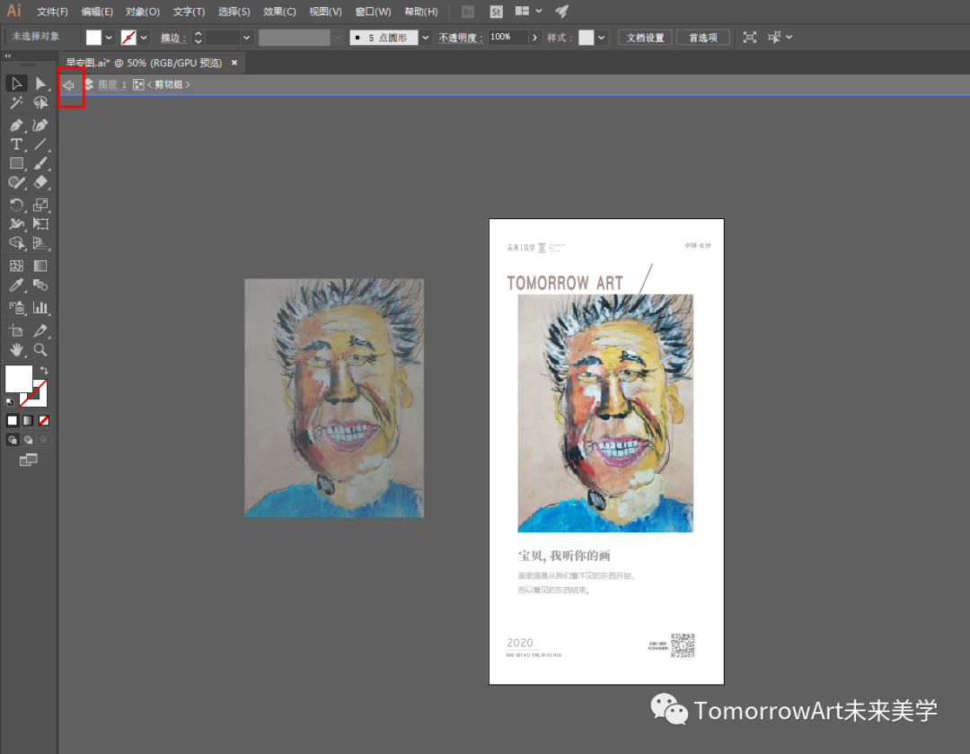
Task: Open Adobe Stock St icon
Action: [x=496, y=11]
